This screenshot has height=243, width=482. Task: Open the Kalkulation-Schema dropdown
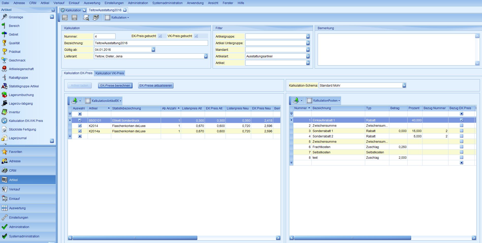point(404,86)
